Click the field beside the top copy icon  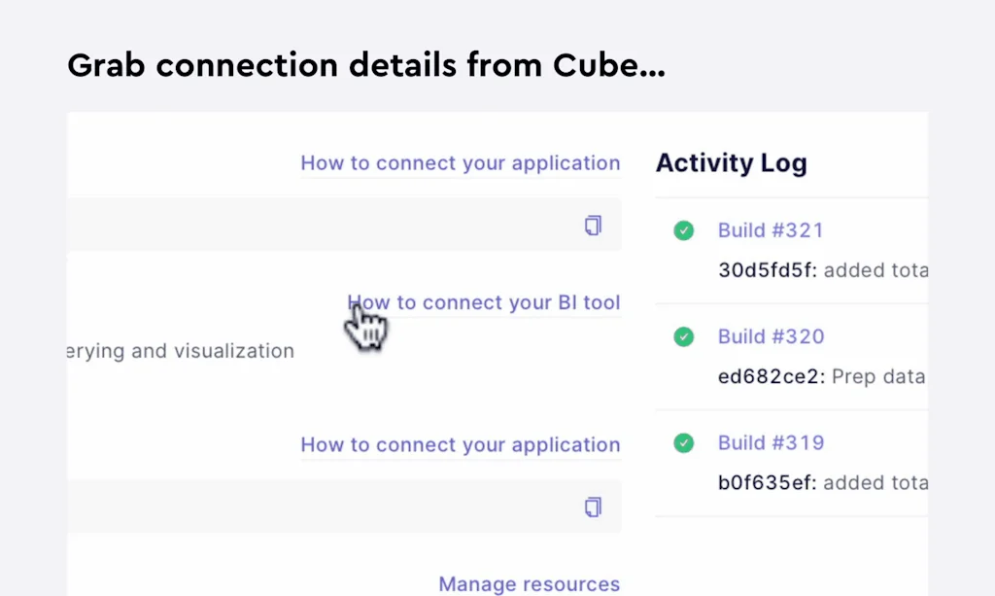tap(340, 225)
